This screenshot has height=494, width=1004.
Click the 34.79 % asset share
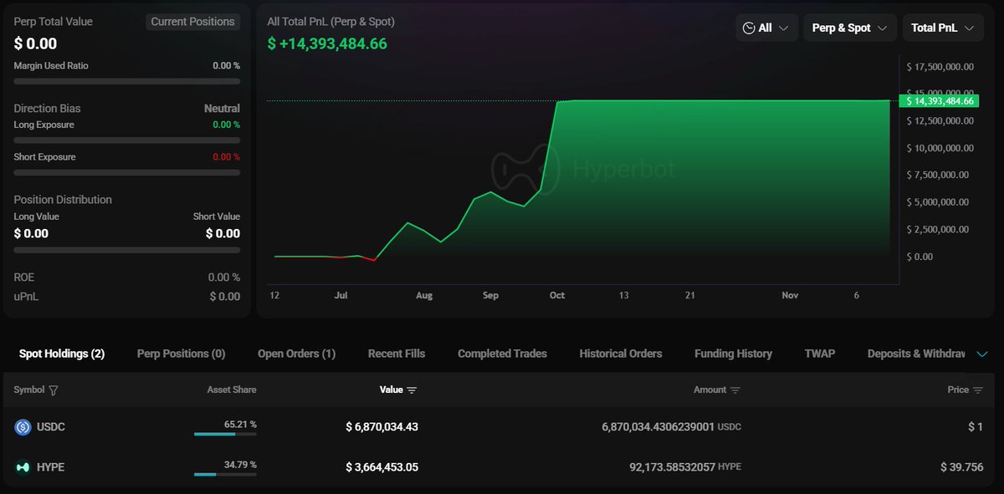[x=240, y=465]
